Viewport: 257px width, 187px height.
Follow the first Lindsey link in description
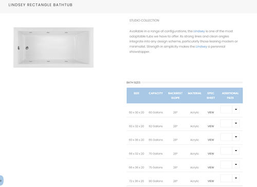(x=199, y=31)
